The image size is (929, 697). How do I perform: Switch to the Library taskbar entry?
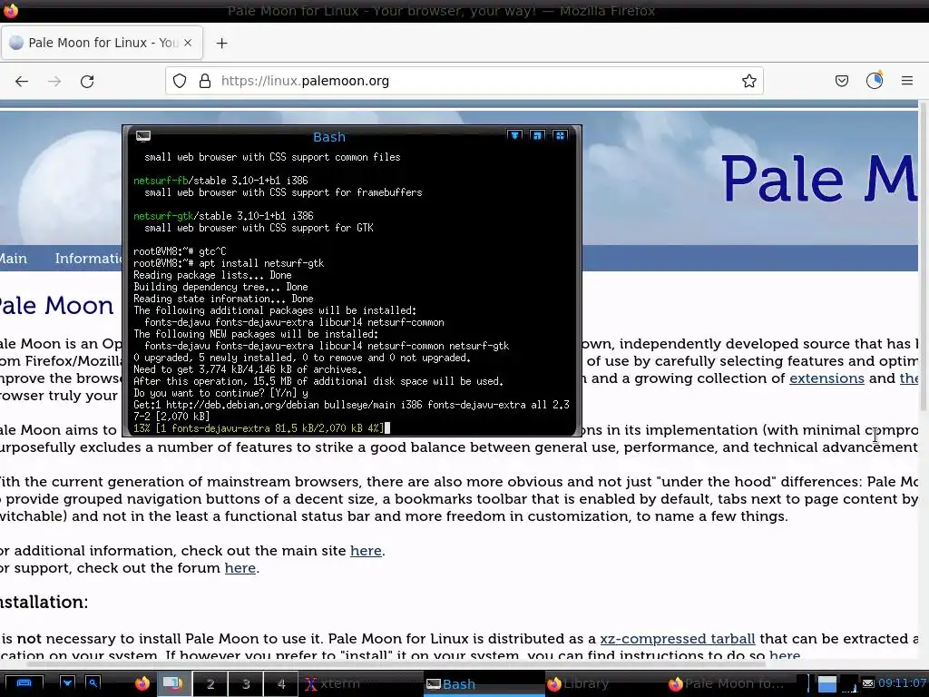604,684
